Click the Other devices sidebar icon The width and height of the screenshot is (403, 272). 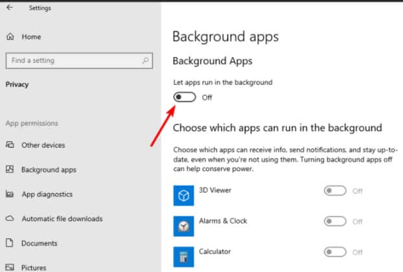click(x=10, y=145)
